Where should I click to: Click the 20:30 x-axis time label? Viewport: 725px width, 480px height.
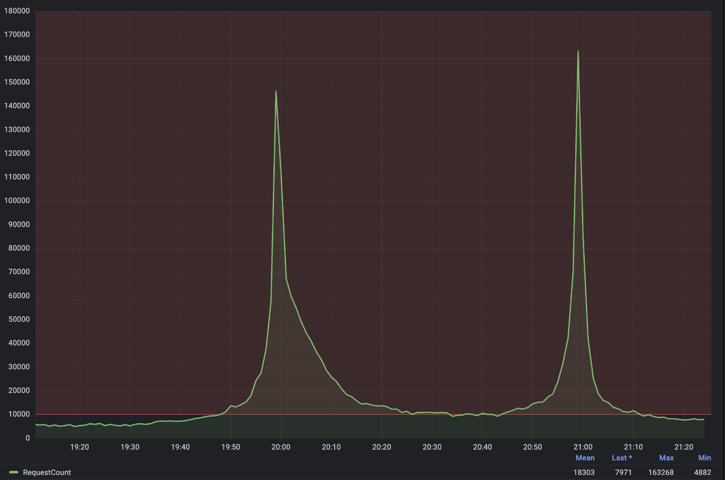point(432,447)
